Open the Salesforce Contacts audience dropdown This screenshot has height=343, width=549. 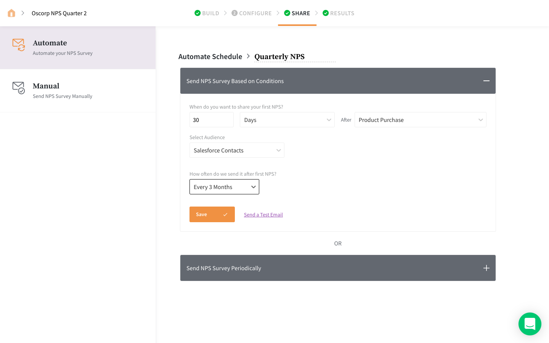tap(237, 150)
